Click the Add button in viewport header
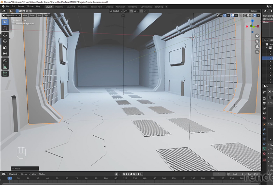Screen dimensions: 273x185 [40, 15]
